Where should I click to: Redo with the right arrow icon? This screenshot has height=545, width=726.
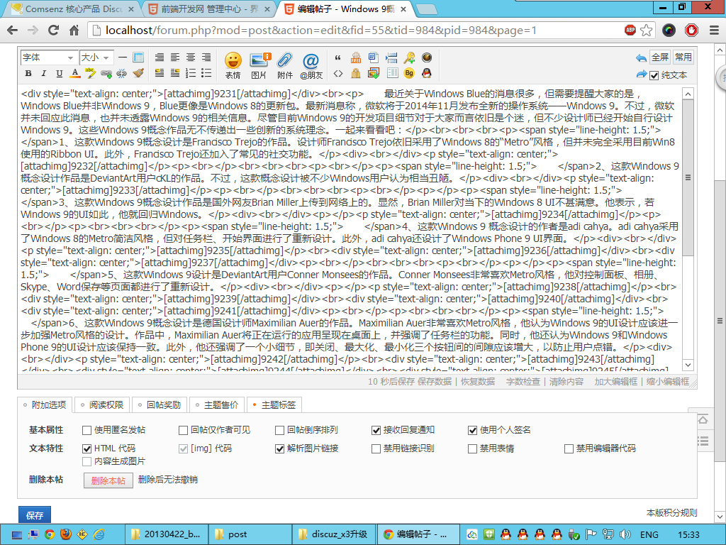click(x=641, y=75)
